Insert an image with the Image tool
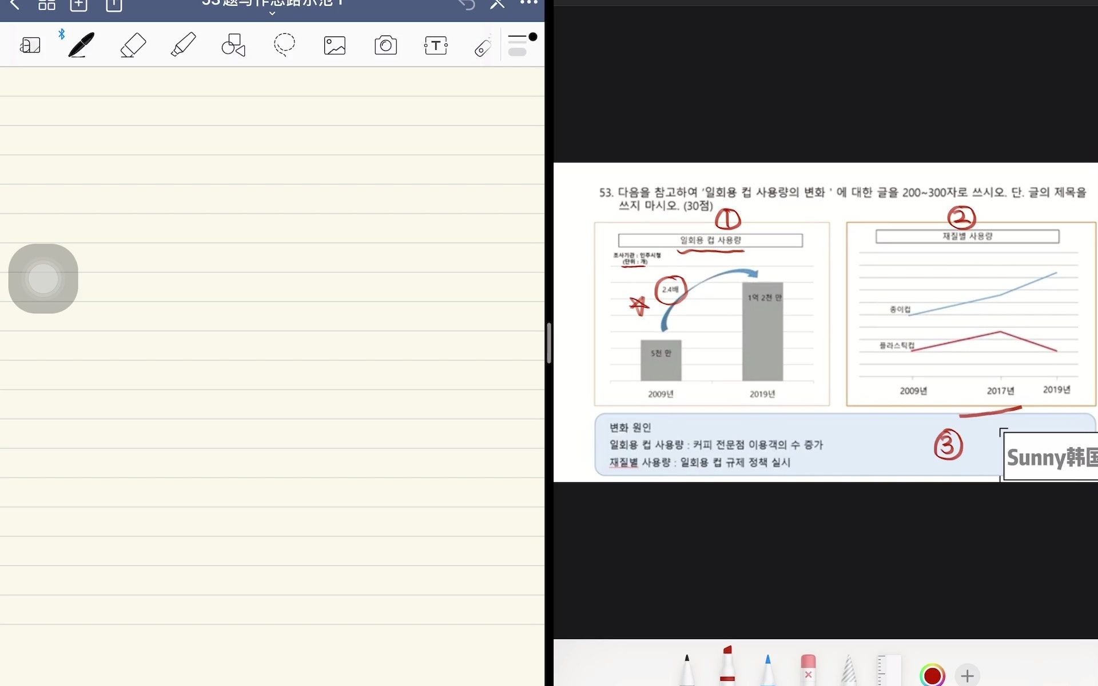The width and height of the screenshot is (1098, 686). [x=335, y=45]
